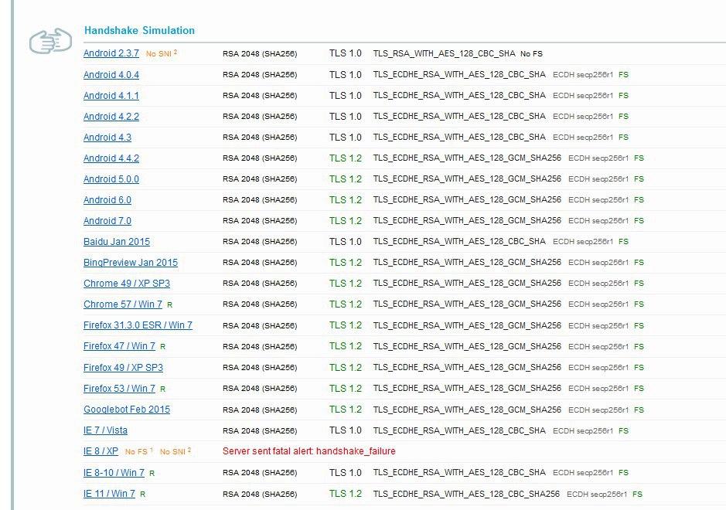
Task: Open the Android 5.0.0 client link
Action: [111, 178]
